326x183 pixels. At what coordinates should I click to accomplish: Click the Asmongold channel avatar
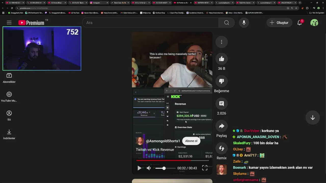click(x=140, y=141)
